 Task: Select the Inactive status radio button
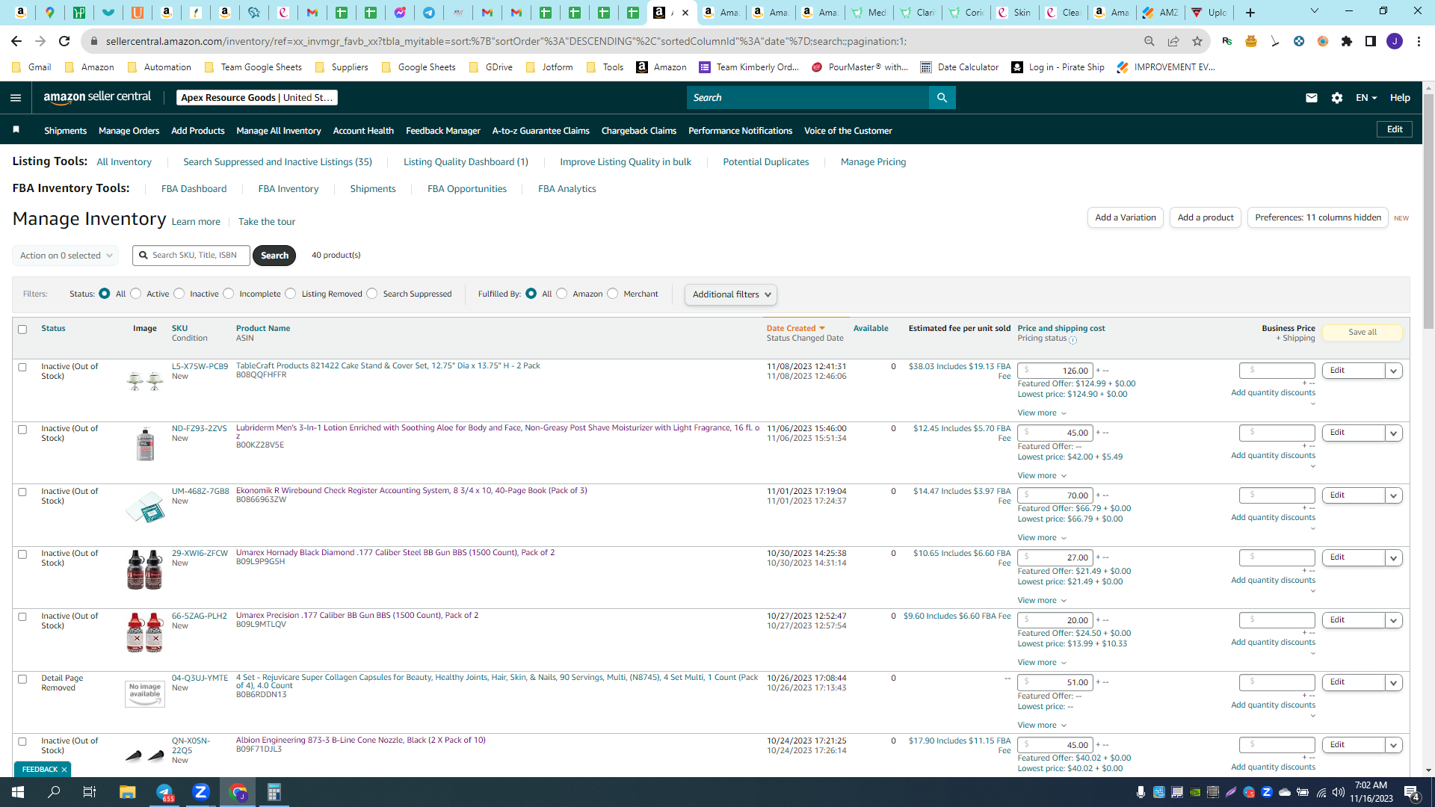[179, 294]
